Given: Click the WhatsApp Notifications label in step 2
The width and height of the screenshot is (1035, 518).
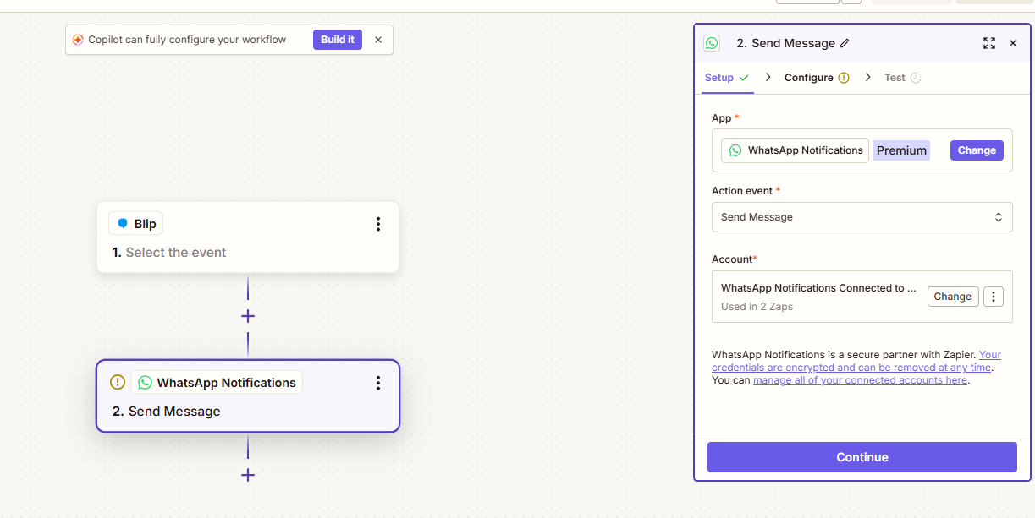Looking at the screenshot, I should 226,383.
